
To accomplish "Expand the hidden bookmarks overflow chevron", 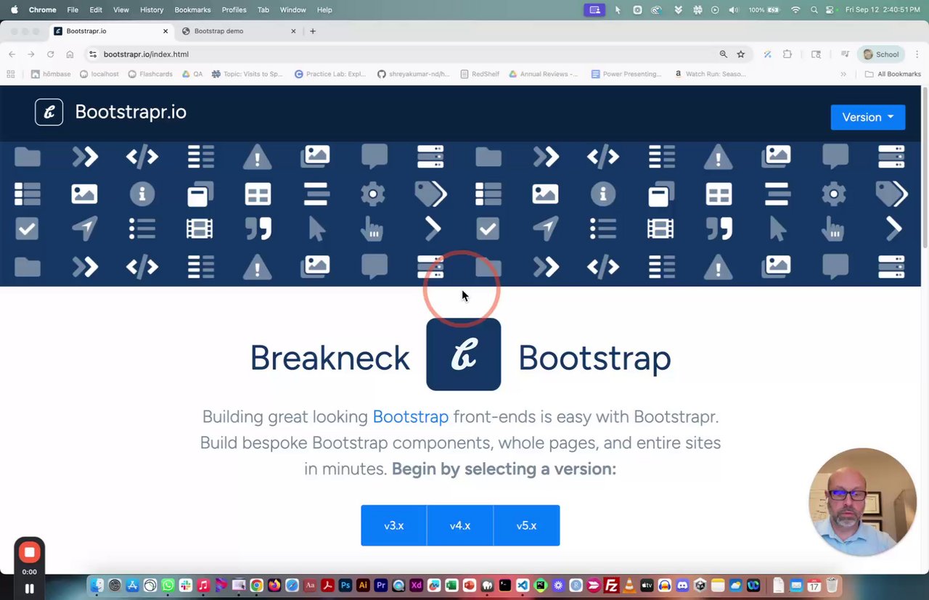I will click(x=843, y=74).
